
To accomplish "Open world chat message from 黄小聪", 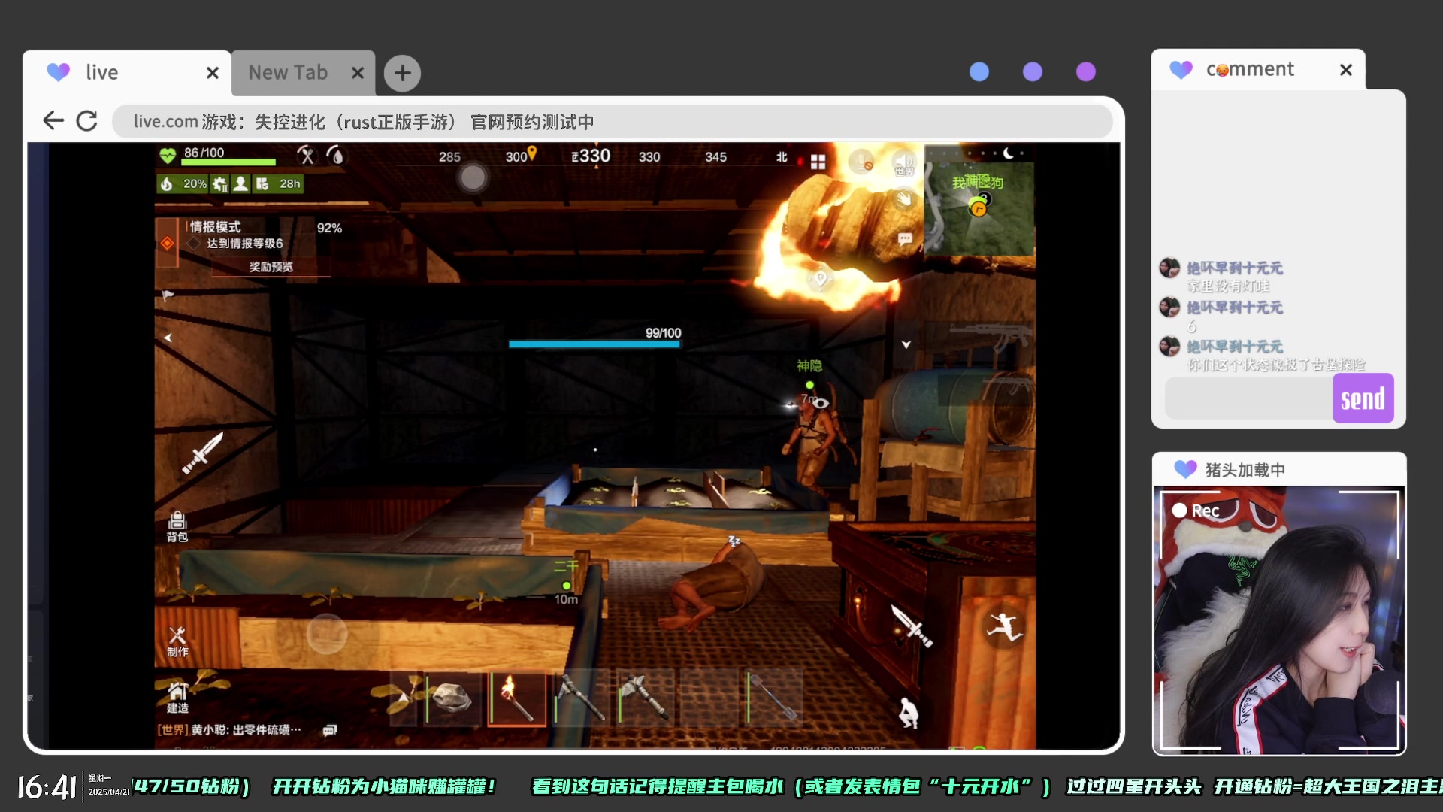I will coord(229,730).
